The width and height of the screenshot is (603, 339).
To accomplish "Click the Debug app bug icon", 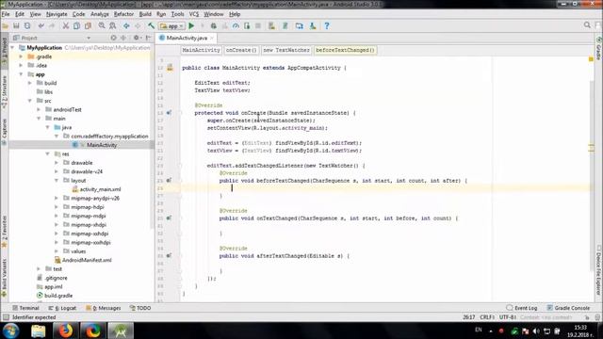I will (x=214, y=25).
